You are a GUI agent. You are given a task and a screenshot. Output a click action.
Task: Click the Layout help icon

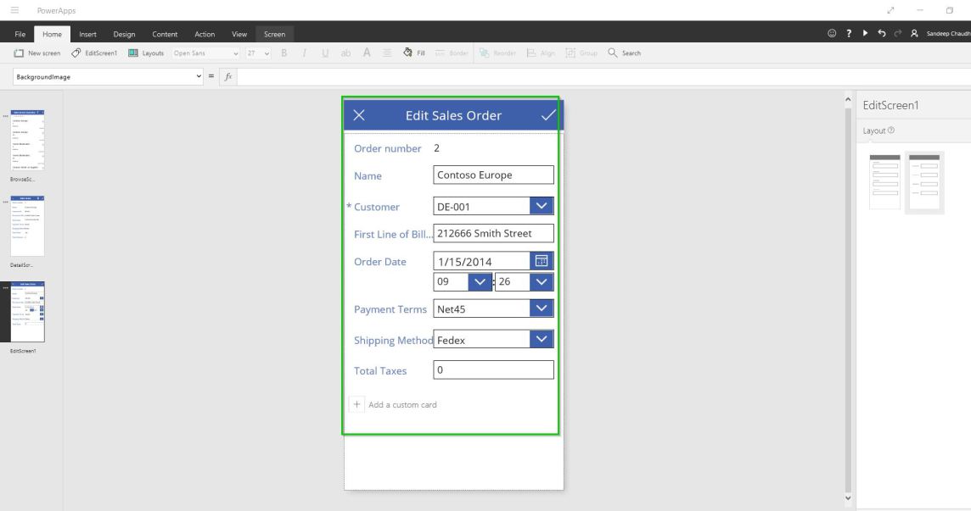point(891,131)
